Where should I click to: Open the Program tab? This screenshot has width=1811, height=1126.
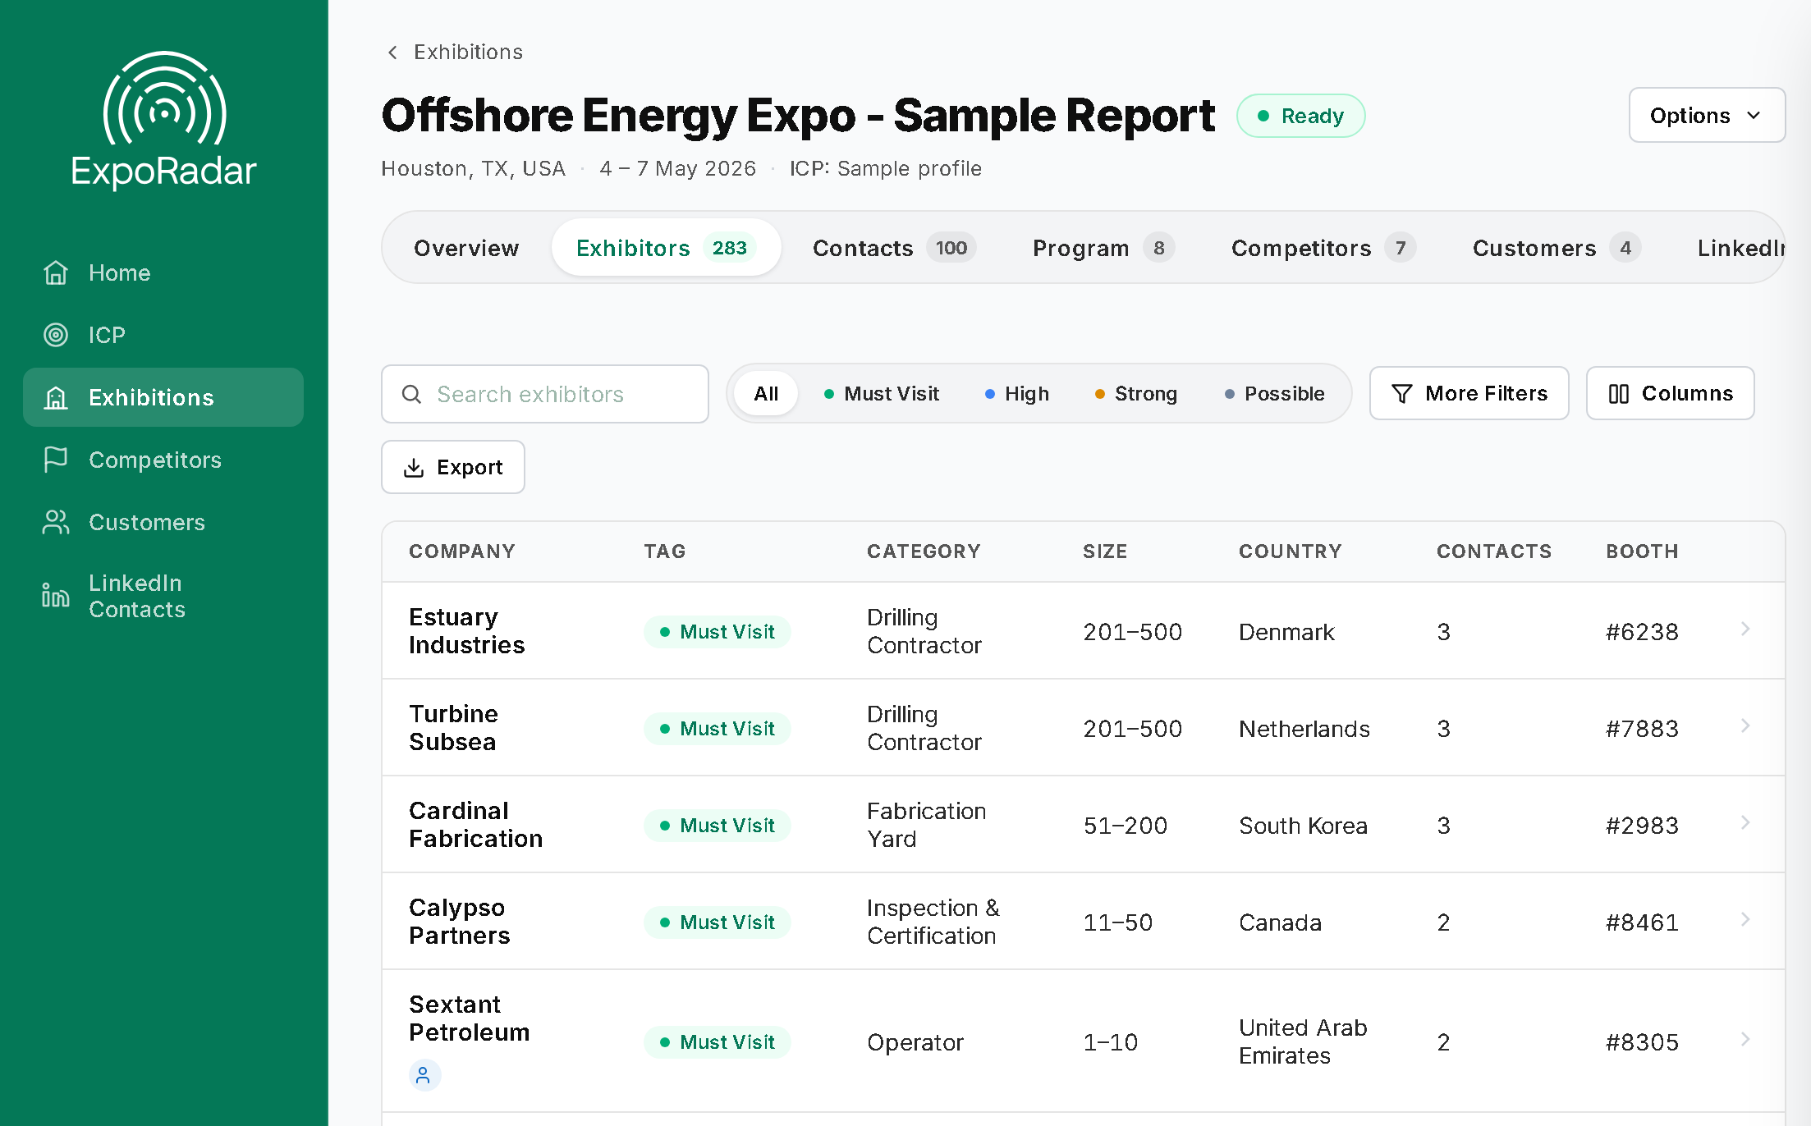tap(1103, 248)
